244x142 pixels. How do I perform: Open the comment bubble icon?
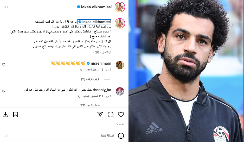[111, 114]
